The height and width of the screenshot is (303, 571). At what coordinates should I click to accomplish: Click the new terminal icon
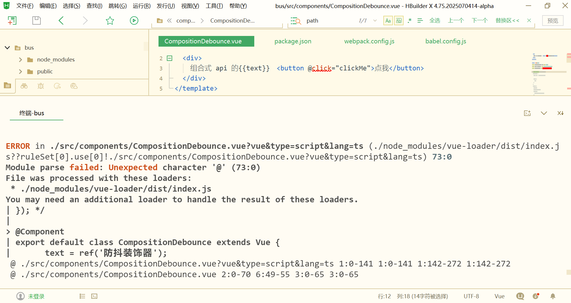pos(527,113)
